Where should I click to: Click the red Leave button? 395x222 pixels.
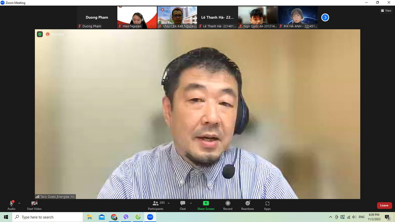(x=384, y=205)
